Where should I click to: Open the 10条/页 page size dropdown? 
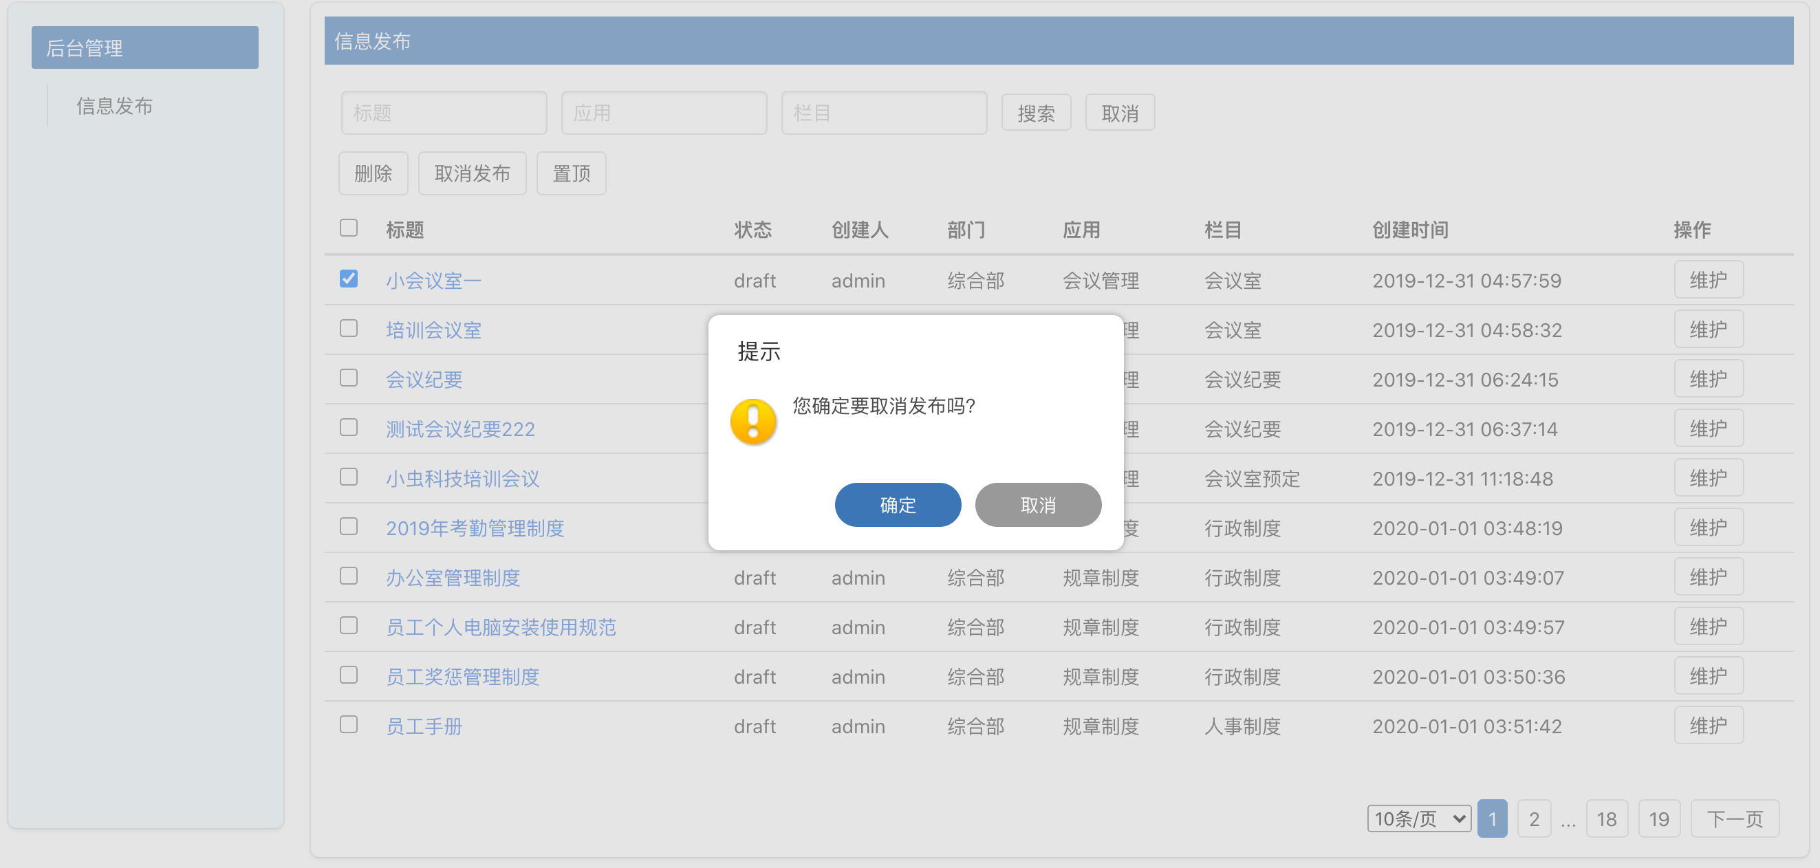[1419, 818]
